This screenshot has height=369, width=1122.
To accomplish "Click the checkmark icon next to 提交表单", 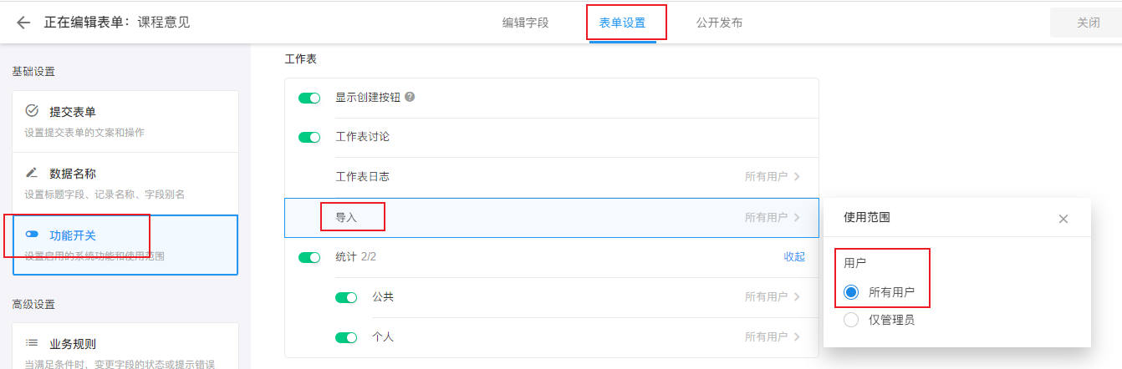I will [x=32, y=111].
